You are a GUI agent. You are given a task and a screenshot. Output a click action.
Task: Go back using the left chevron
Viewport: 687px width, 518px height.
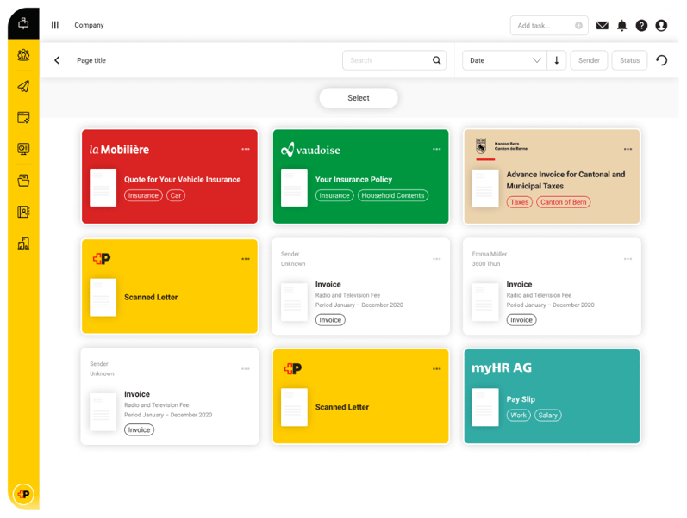point(57,60)
